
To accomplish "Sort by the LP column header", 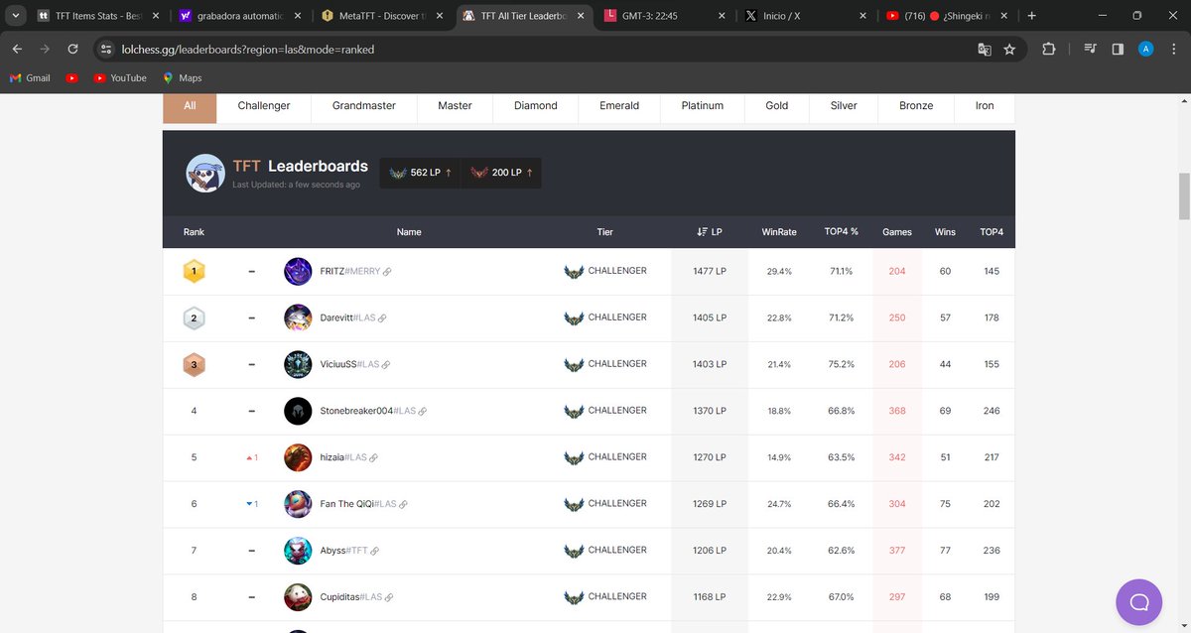I will pos(710,232).
